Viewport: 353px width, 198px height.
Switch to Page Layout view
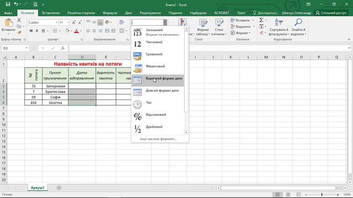pos(288,194)
